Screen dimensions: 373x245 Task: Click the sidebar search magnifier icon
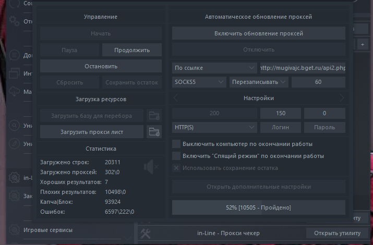pyautogui.click(x=14, y=125)
